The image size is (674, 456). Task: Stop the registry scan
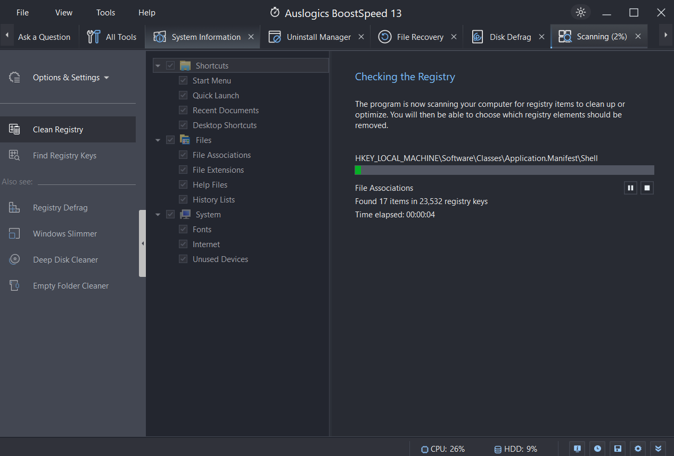(647, 188)
